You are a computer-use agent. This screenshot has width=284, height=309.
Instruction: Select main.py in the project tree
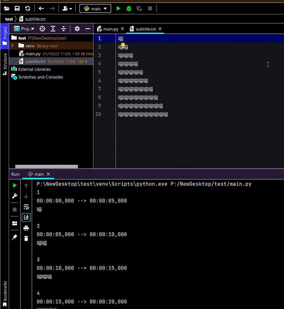coord(33,54)
